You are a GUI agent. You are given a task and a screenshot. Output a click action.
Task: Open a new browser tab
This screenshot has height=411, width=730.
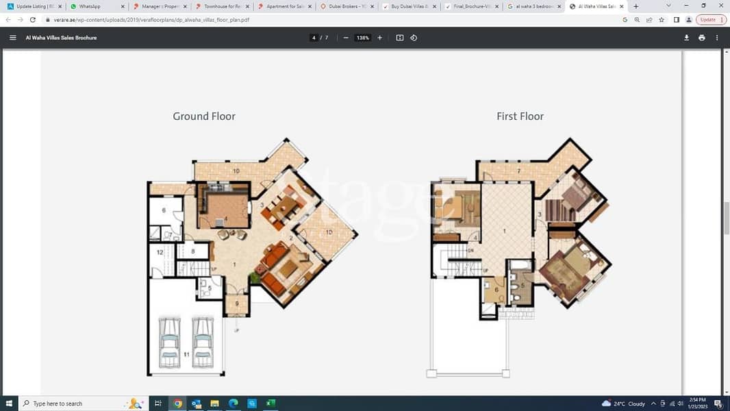tap(636, 6)
